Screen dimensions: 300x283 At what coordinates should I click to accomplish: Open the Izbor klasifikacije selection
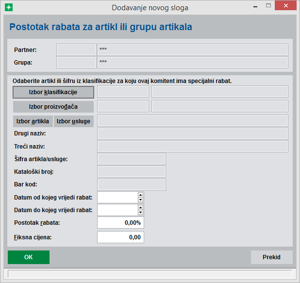[53, 92]
